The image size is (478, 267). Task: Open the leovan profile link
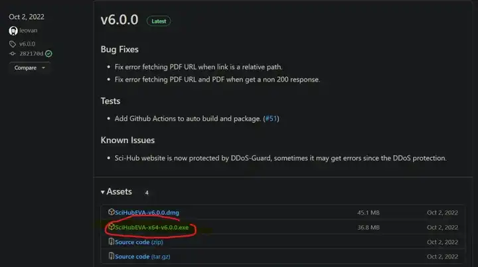[29, 31]
